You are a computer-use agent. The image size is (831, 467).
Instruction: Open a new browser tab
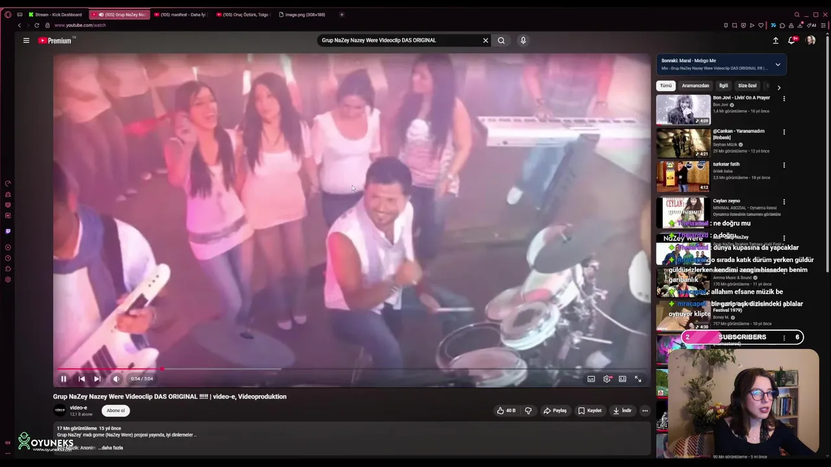[x=341, y=14]
